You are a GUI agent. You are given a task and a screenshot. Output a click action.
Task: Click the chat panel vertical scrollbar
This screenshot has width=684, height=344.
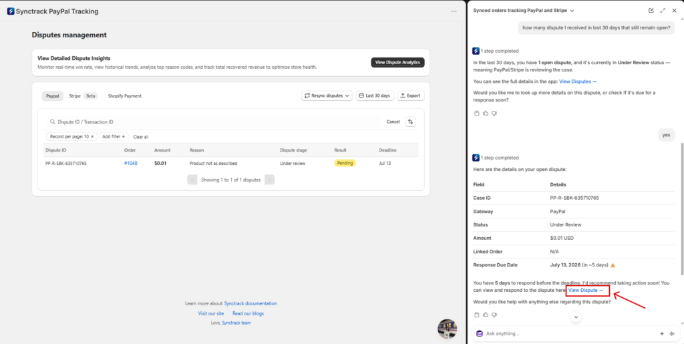pos(681,209)
